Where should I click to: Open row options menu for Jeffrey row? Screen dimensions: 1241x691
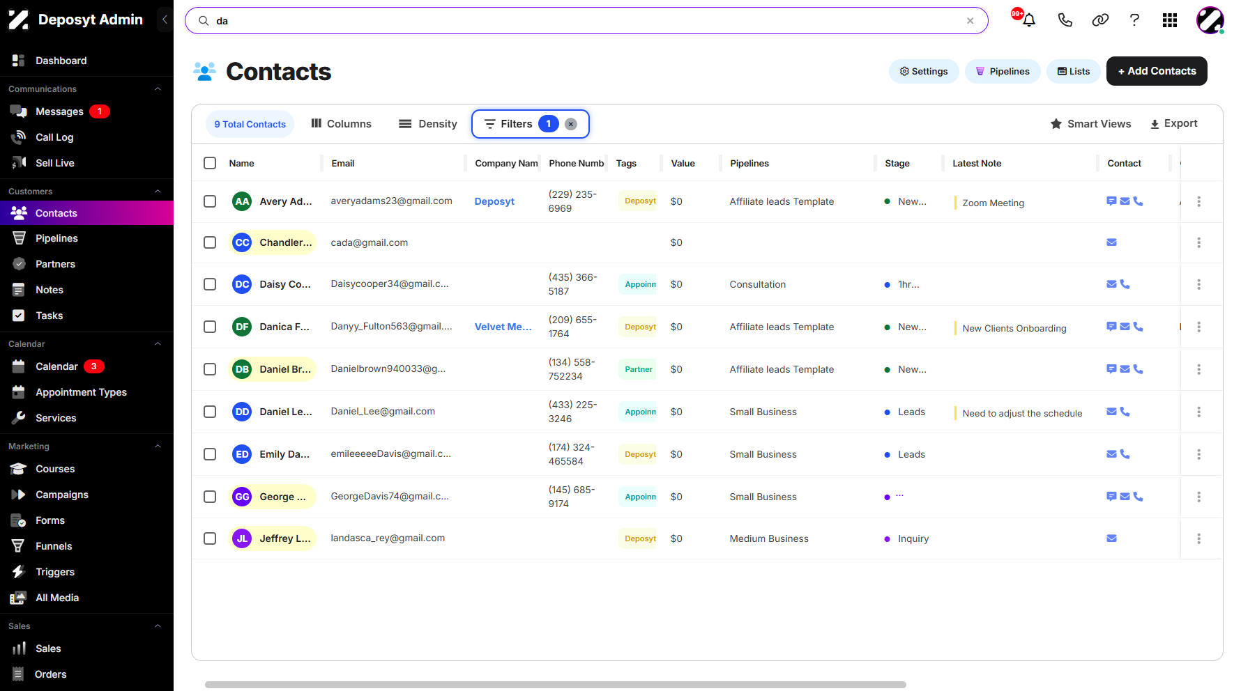coord(1198,538)
